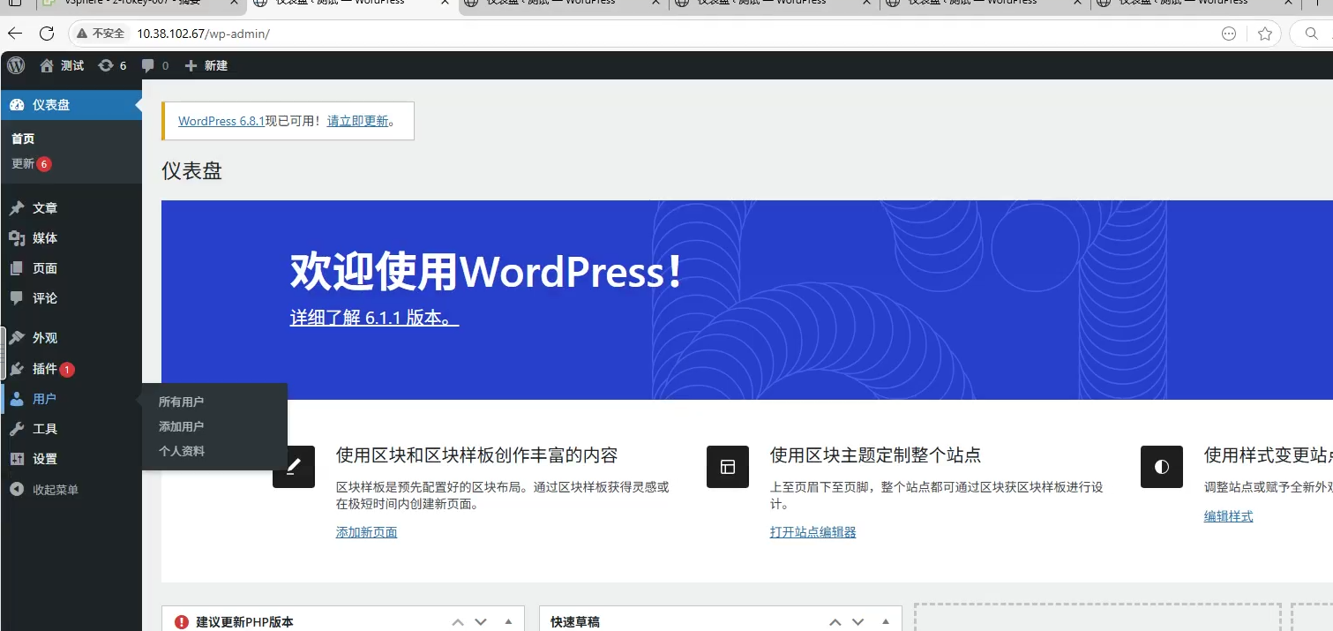Bookmark page with the star icon
The width and height of the screenshot is (1333, 631).
(1265, 34)
